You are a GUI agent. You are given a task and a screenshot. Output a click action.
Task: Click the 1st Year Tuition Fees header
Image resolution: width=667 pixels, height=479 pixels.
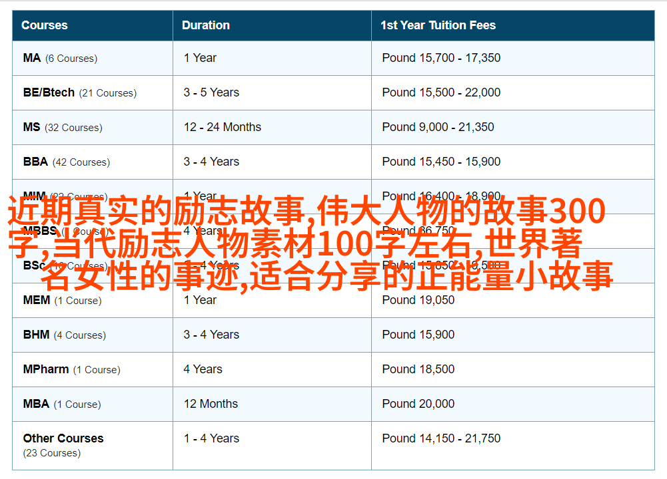pyautogui.click(x=438, y=25)
